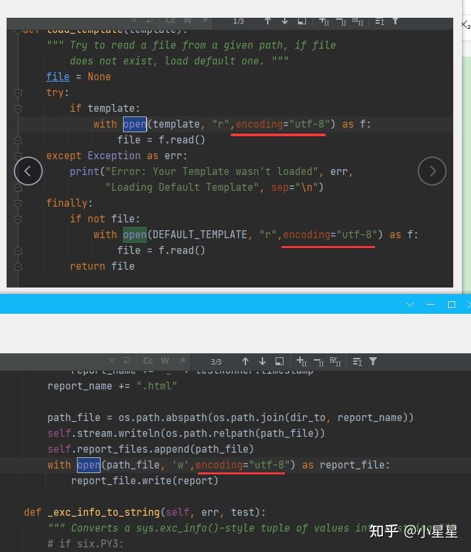Go to previous search occurrence in 3/3 find bar
471x552 pixels.
coord(245,361)
